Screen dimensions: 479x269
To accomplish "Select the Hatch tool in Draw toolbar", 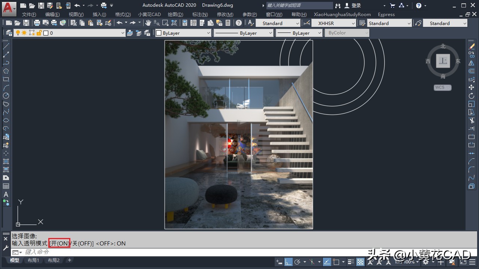I will pyautogui.click(x=6, y=161).
